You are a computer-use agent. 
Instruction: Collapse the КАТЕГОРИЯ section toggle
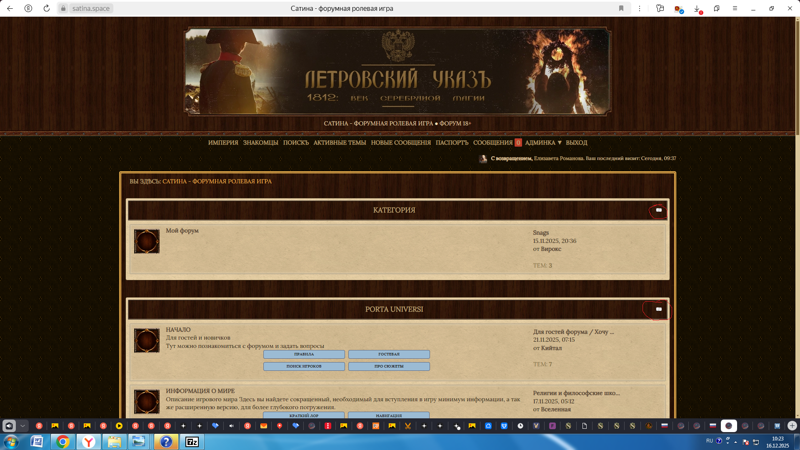659,210
